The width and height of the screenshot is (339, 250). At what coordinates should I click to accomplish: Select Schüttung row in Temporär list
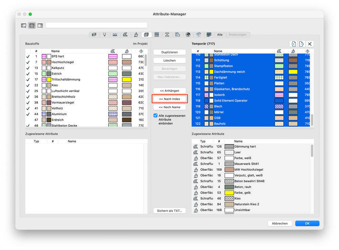tap(251, 60)
